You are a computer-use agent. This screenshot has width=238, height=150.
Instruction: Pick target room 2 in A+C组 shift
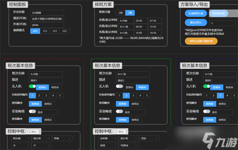(x=213, y=96)
